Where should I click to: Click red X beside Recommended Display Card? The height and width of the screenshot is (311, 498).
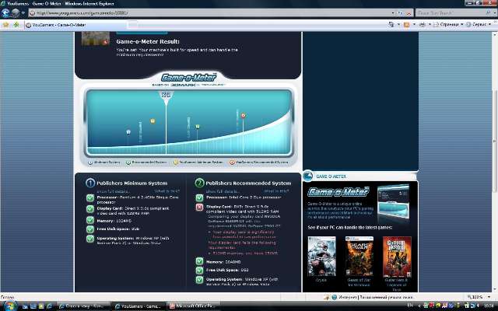pos(199,208)
